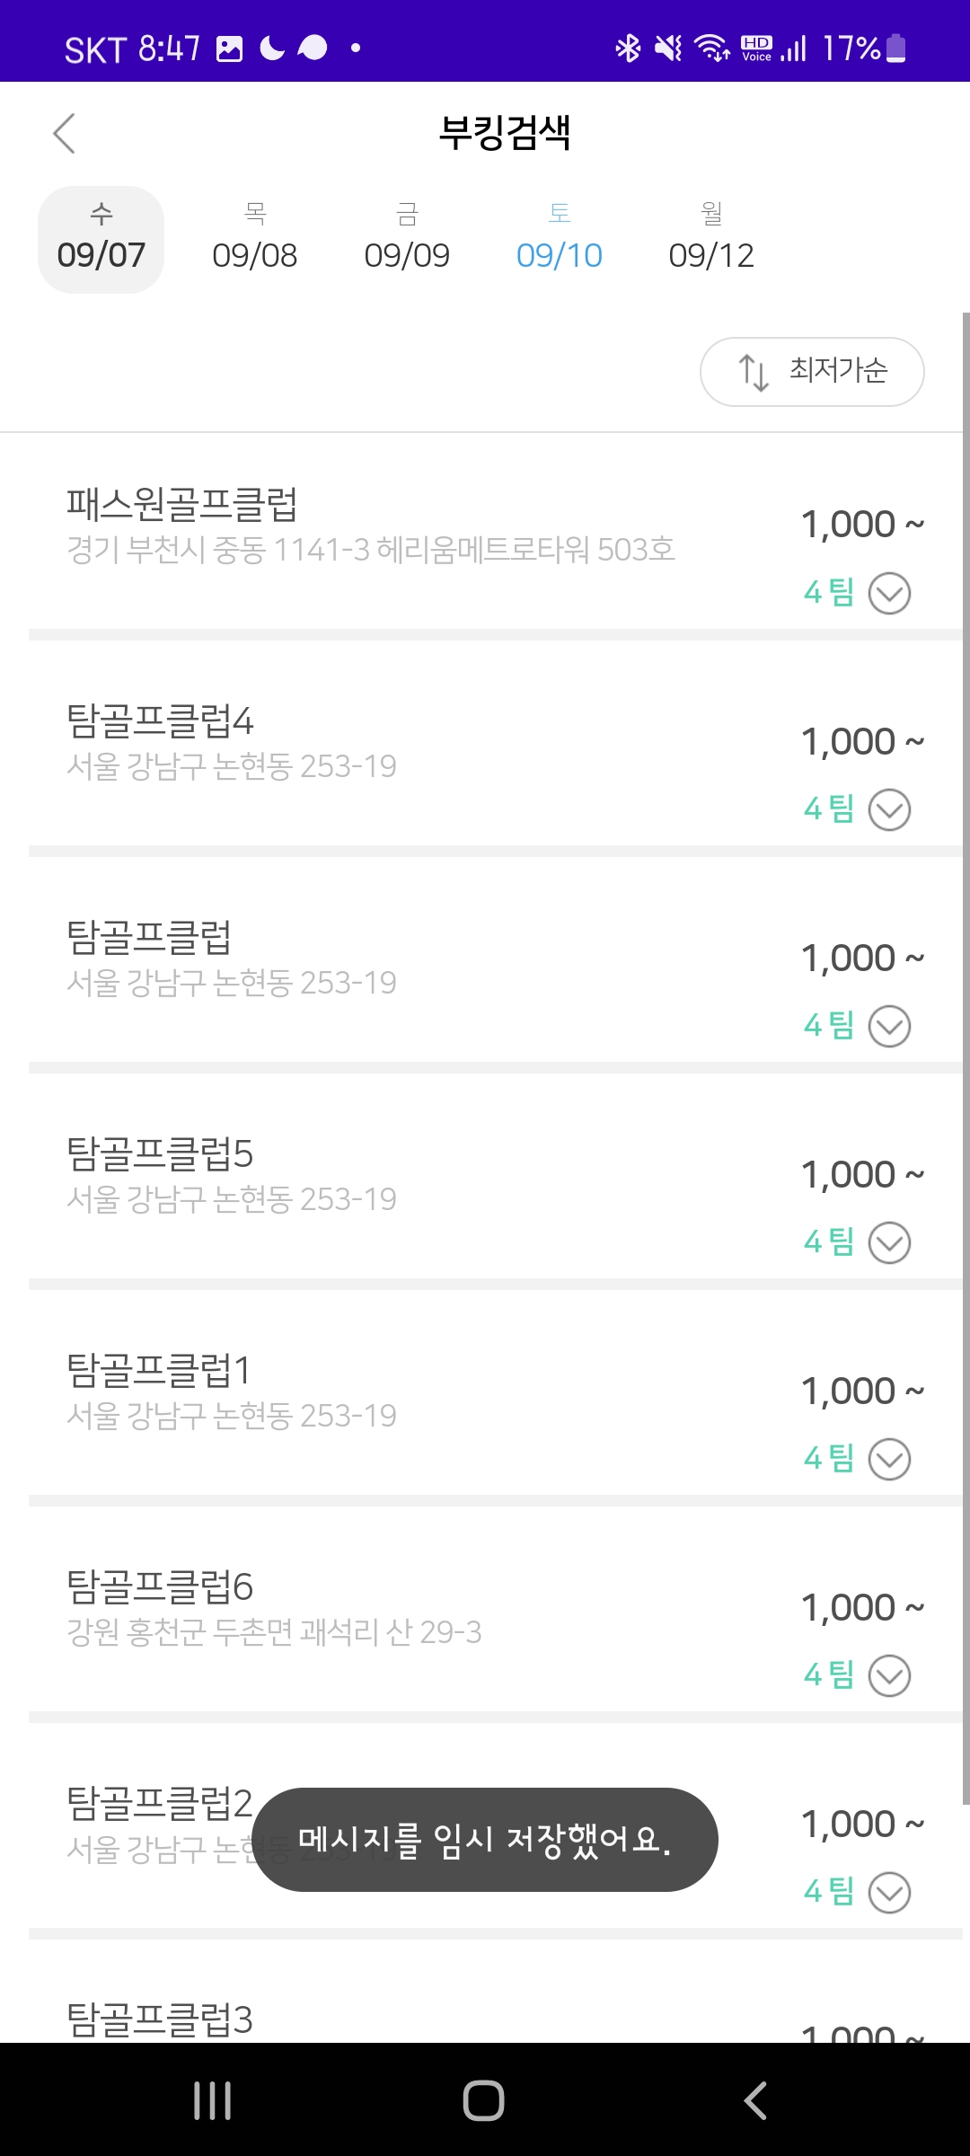This screenshot has width=970, height=2156.
Task: Switch to the Monday 09/12 date tab
Action: click(x=711, y=239)
